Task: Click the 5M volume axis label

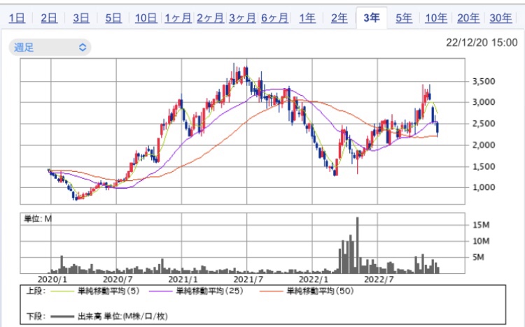Action: [x=478, y=257]
